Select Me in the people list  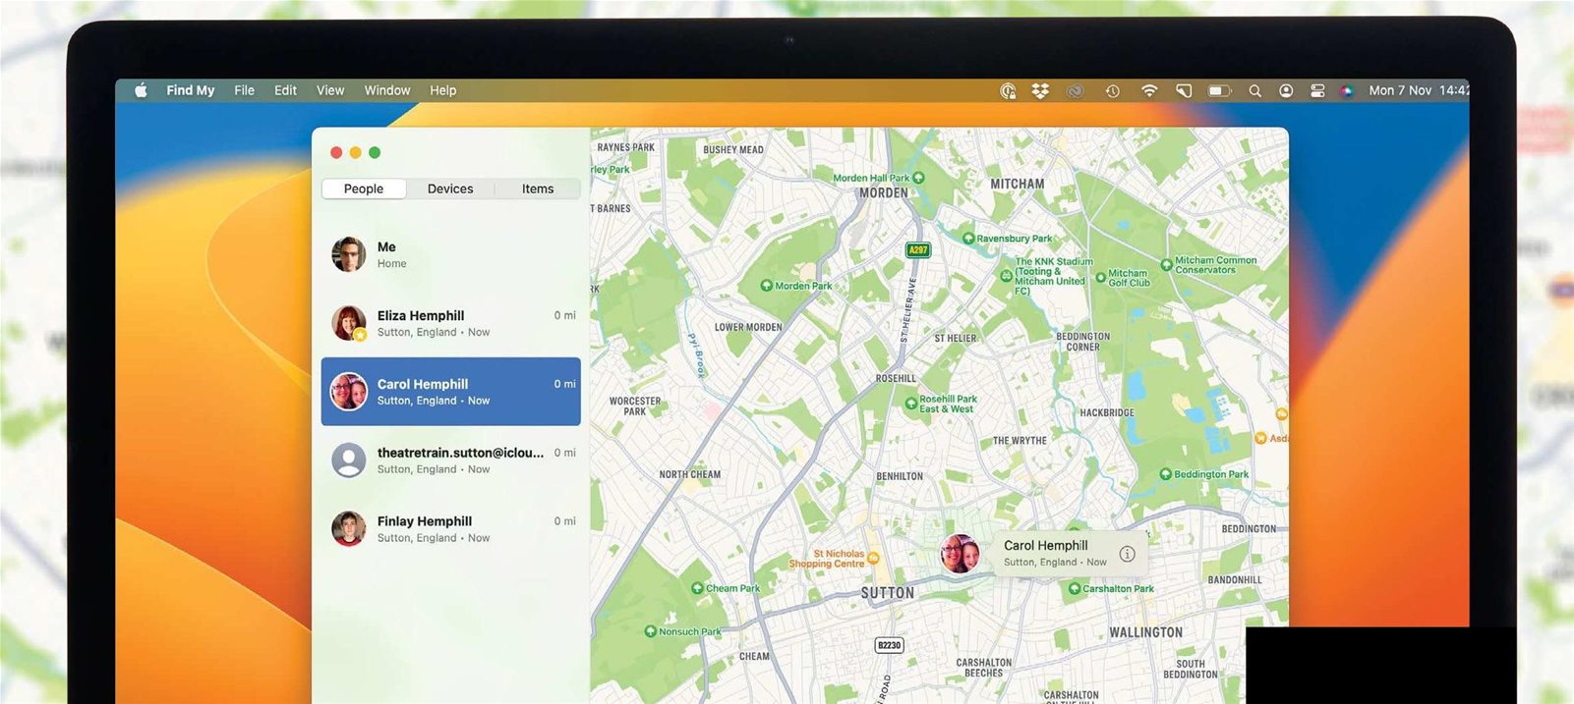coord(451,254)
